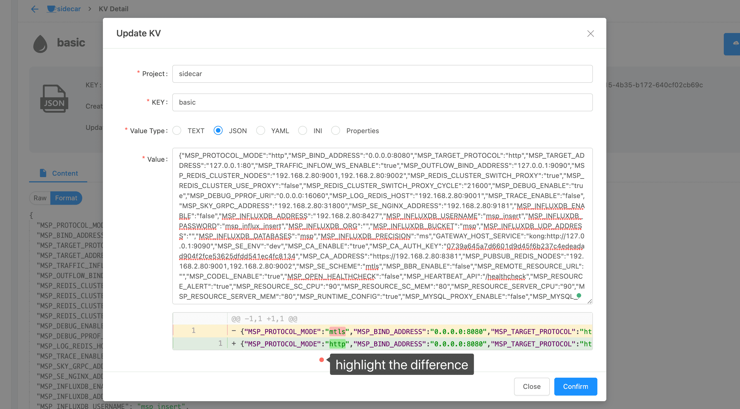740x409 pixels.
Task: Click the Confirm button
Action: 575,387
